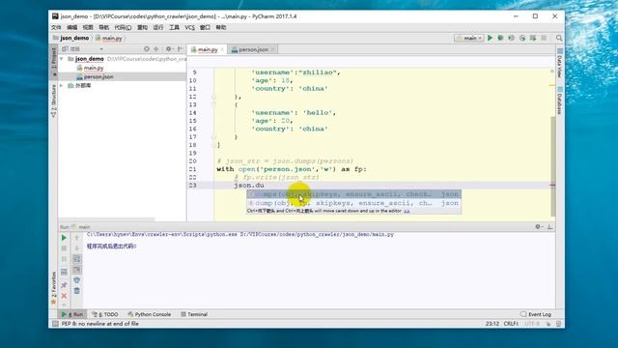Click scroll-from-source target icon in Project panel
Screen dimensions: 618x348
tap(147, 49)
